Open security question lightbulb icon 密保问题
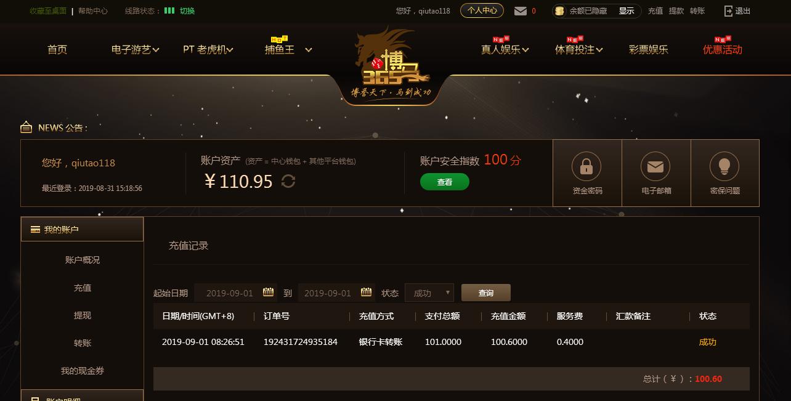 pos(724,166)
